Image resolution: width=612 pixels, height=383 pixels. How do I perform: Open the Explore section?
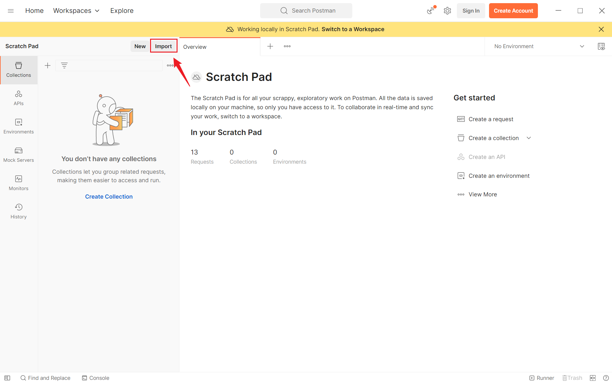pos(122,11)
